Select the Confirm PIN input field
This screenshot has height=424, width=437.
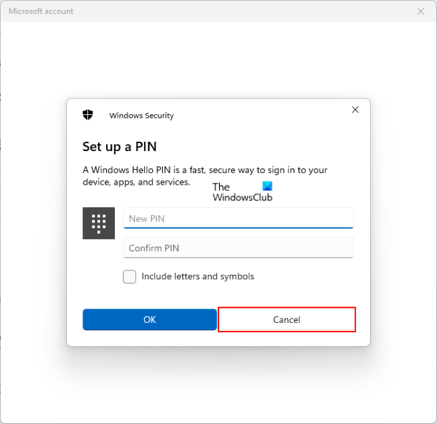pyautogui.click(x=238, y=248)
